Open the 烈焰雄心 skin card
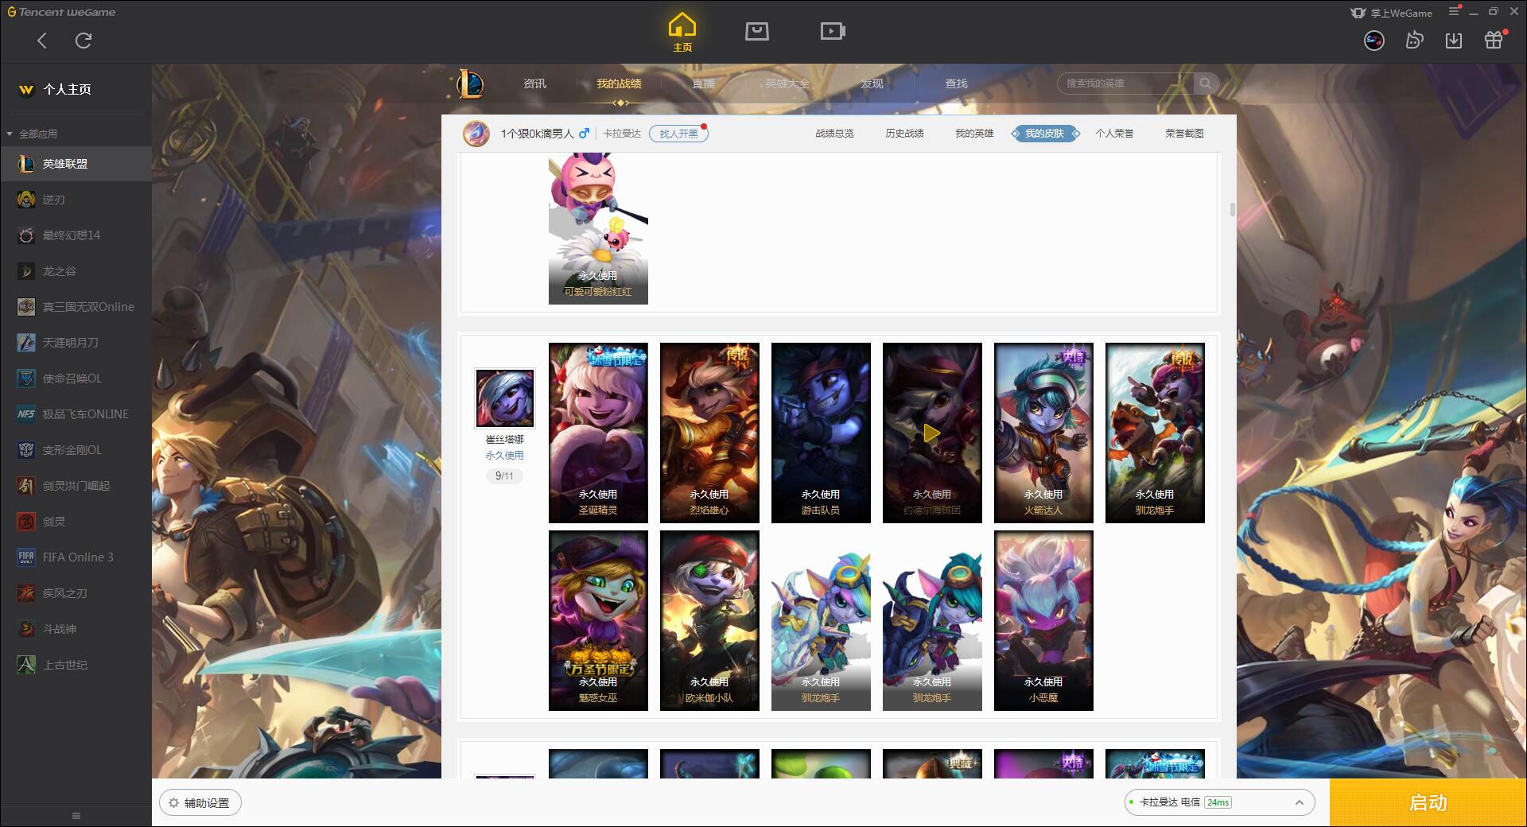 tap(709, 433)
